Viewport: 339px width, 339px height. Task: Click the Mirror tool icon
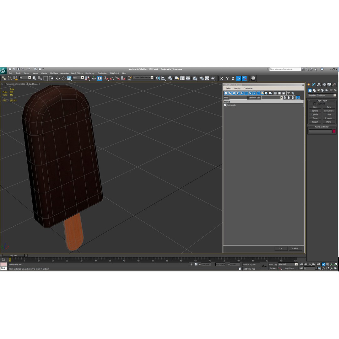(158, 78)
